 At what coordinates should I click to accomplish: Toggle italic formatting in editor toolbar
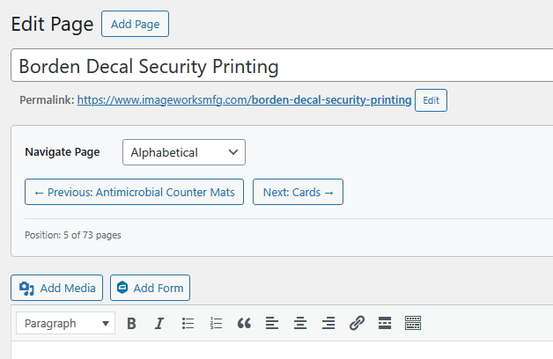click(x=159, y=323)
